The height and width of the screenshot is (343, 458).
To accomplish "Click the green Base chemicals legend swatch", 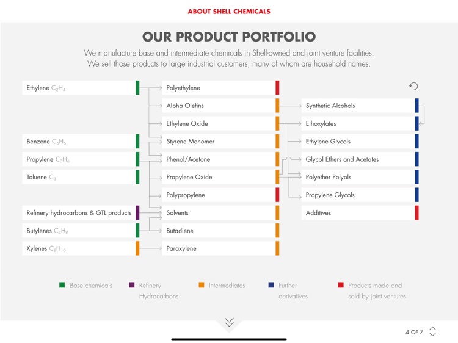I will [62, 285].
